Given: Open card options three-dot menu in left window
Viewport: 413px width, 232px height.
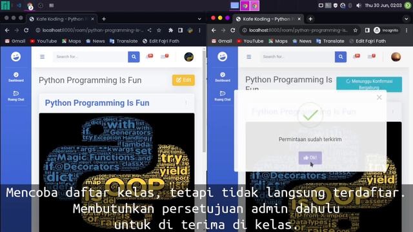Looking at the screenshot, I should coord(186,103).
